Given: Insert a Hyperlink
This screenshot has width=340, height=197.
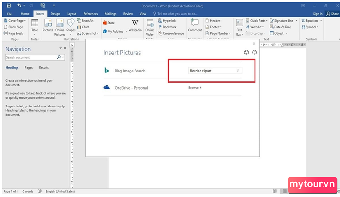Looking at the screenshot, I should pos(167,21).
